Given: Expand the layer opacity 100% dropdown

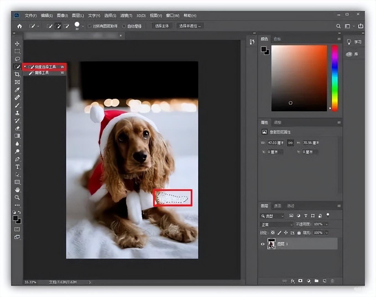Looking at the screenshot, I should coord(327,224).
